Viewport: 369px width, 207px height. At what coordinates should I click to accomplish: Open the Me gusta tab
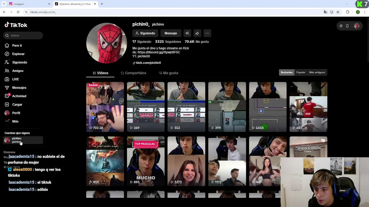(169, 73)
